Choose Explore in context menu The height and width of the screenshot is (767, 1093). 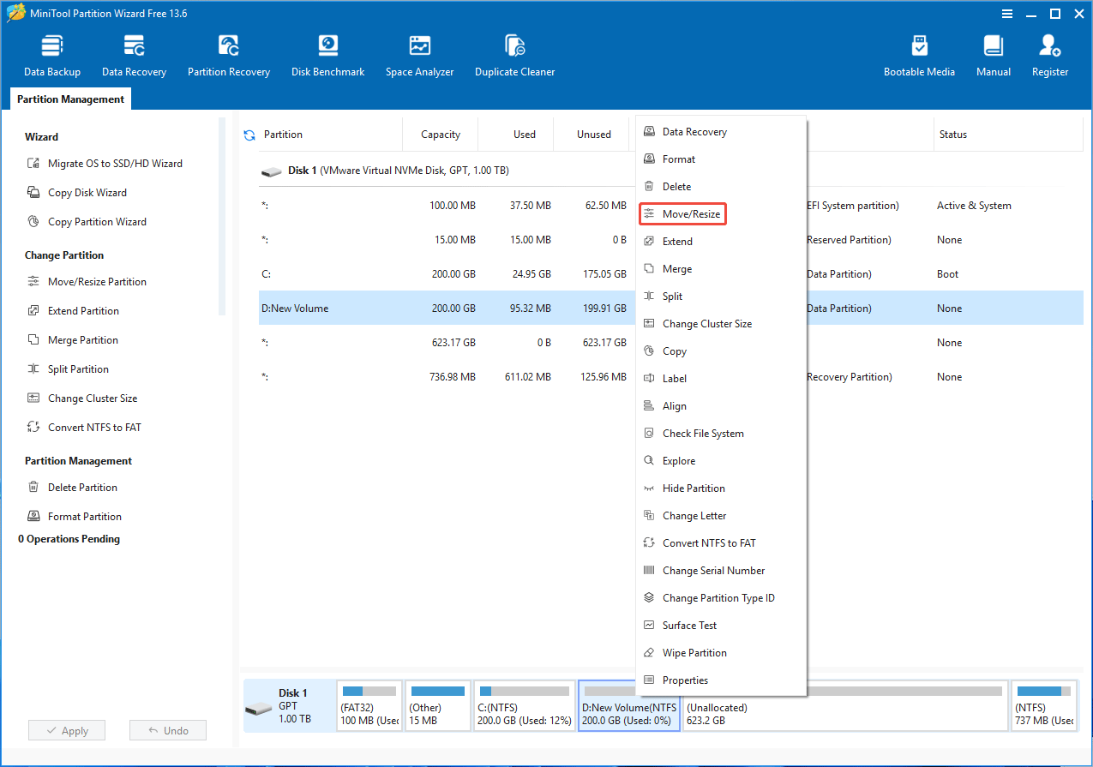click(x=720, y=461)
